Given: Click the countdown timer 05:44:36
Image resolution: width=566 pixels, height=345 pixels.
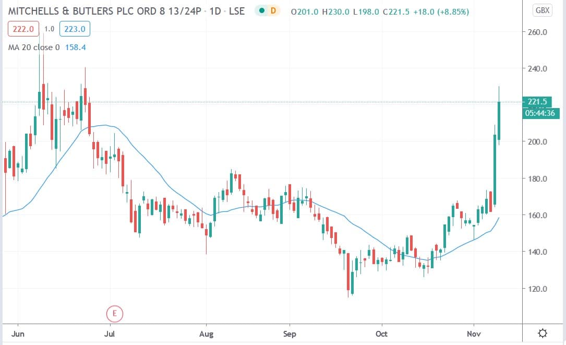Looking at the screenshot, I should point(540,113).
